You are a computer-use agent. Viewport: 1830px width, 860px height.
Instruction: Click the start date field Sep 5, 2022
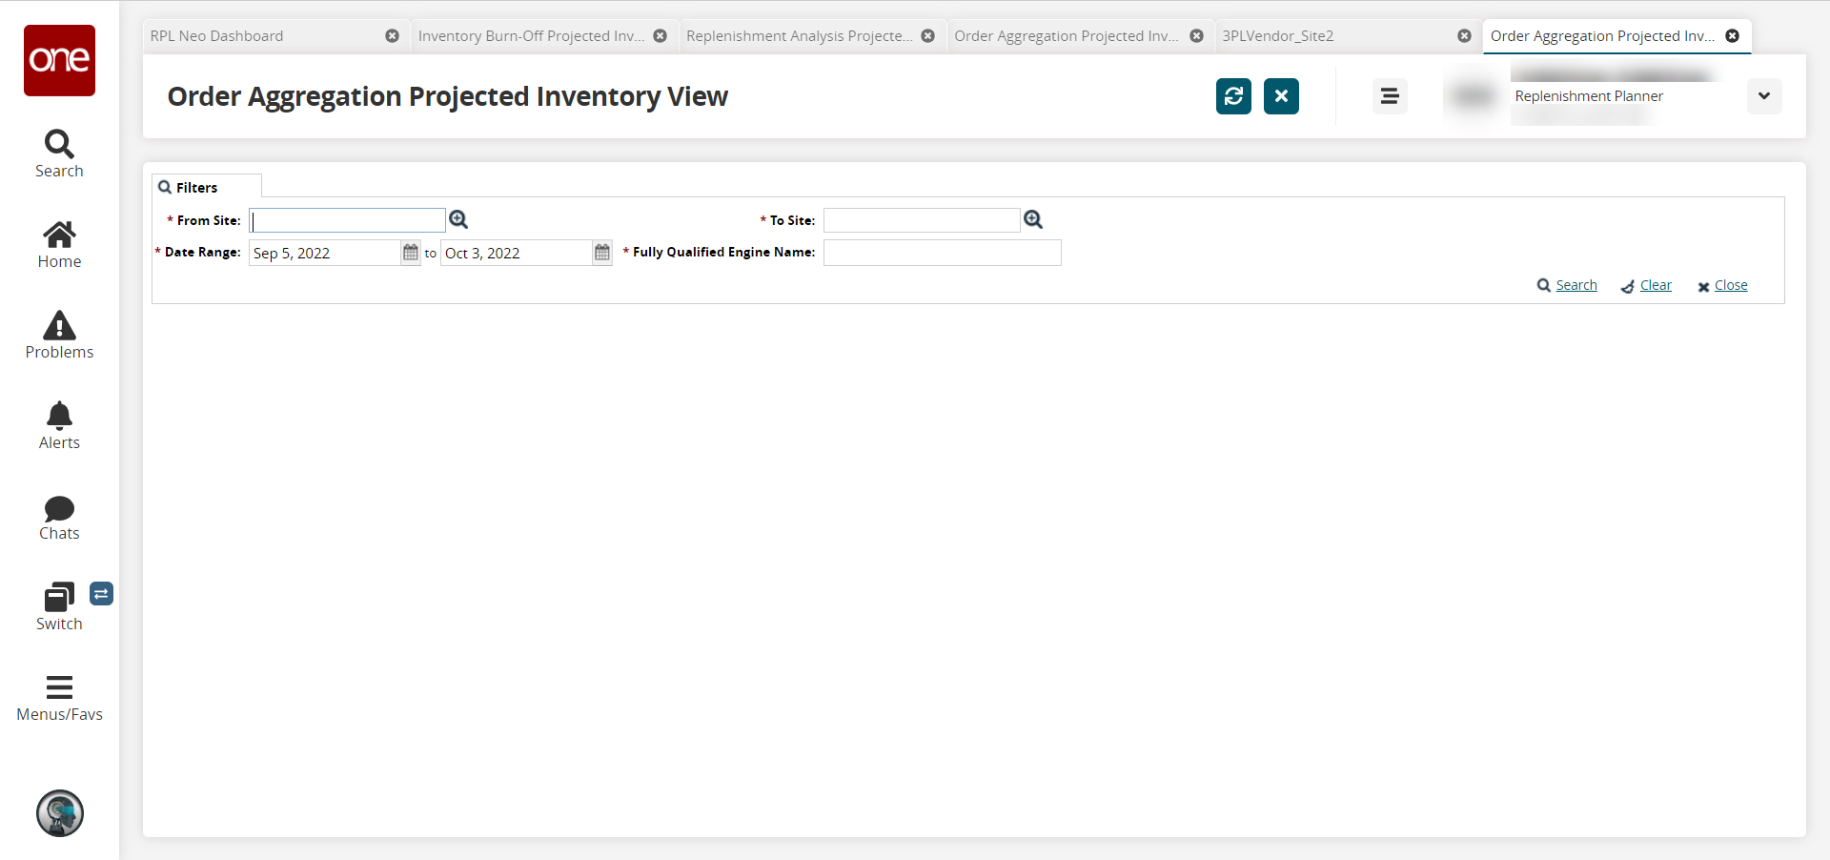point(325,253)
